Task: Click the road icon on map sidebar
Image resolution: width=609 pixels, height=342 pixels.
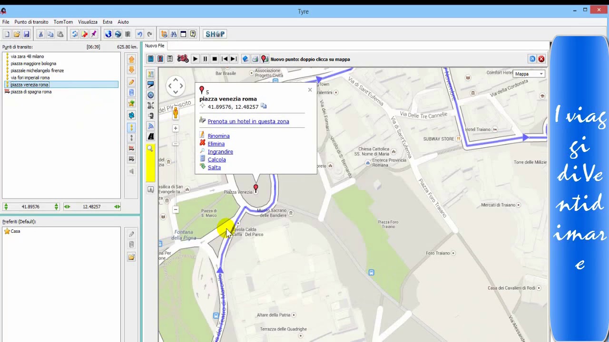Action: 151,137
